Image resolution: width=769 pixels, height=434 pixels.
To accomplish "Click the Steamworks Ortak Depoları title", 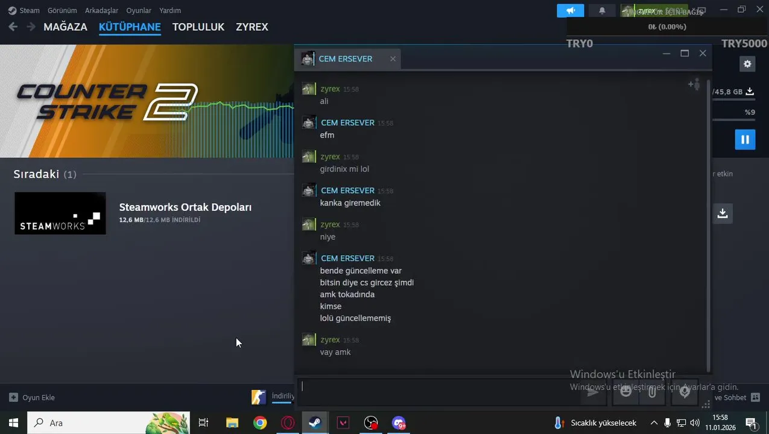I will pos(185,207).
